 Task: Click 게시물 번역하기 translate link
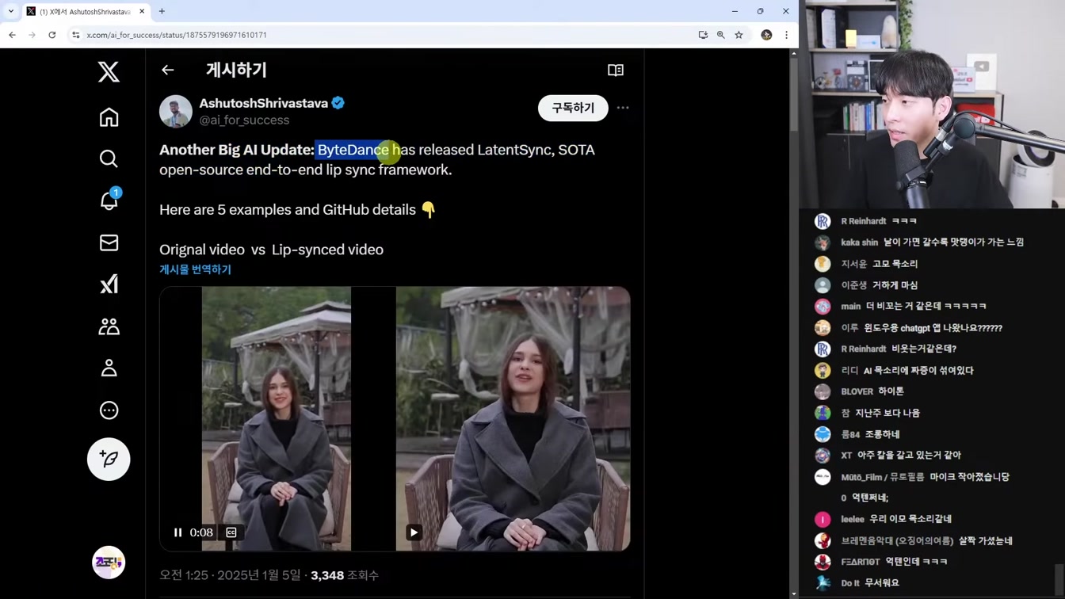tap(195, 269)
